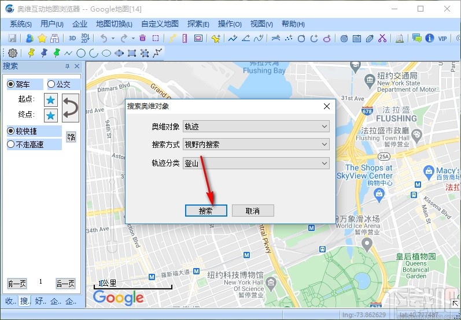Open the 探索(E) menu
The width and height of the screenshot is (461, 320).
(198, 24)
